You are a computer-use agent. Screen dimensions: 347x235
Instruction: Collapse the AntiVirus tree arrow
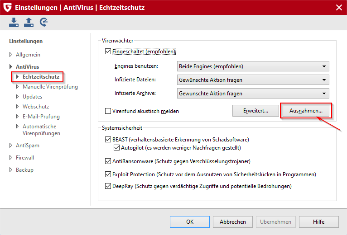tap(10, 67)
